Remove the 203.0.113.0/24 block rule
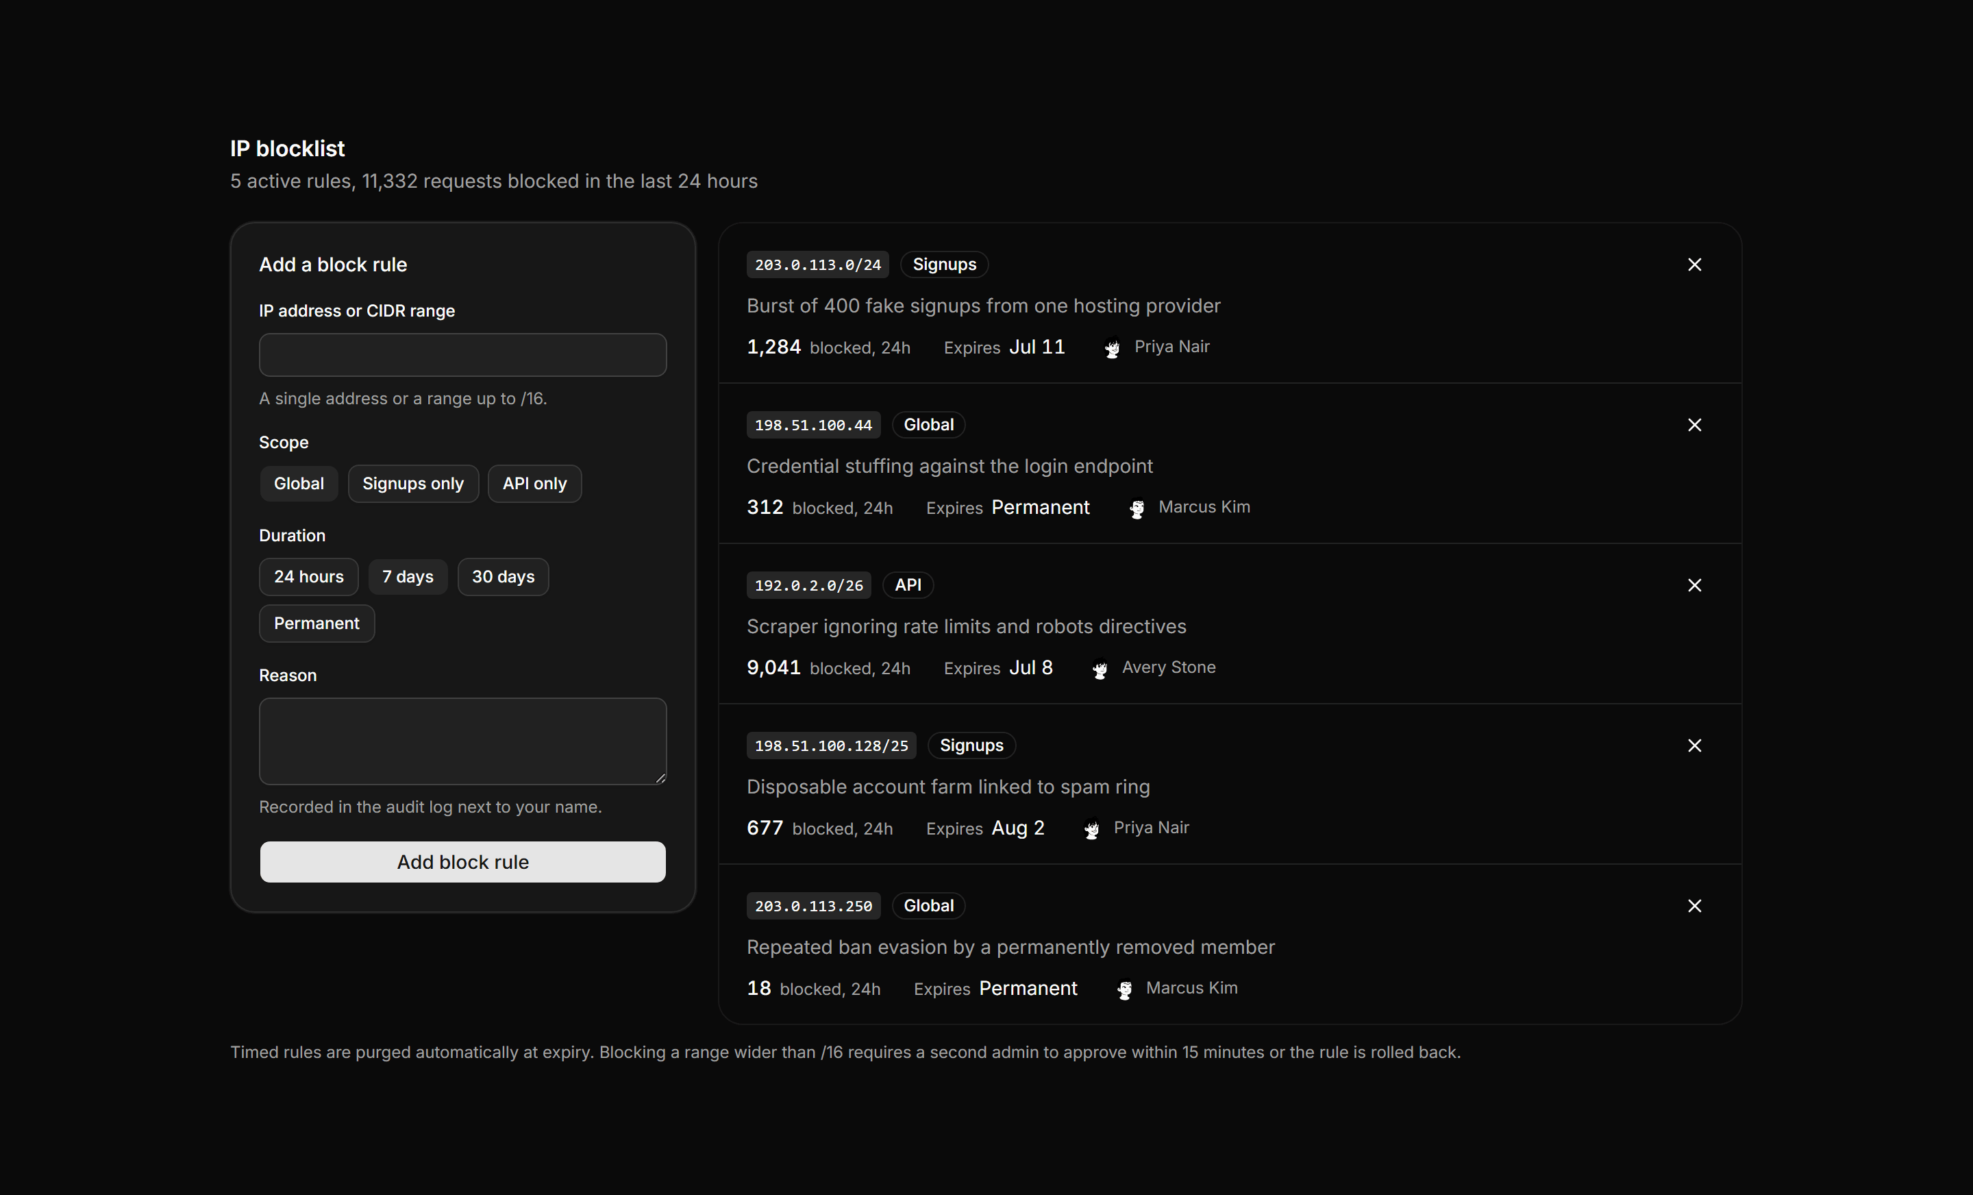Screen dimensions: 1973x1195 click(1694, 264)
